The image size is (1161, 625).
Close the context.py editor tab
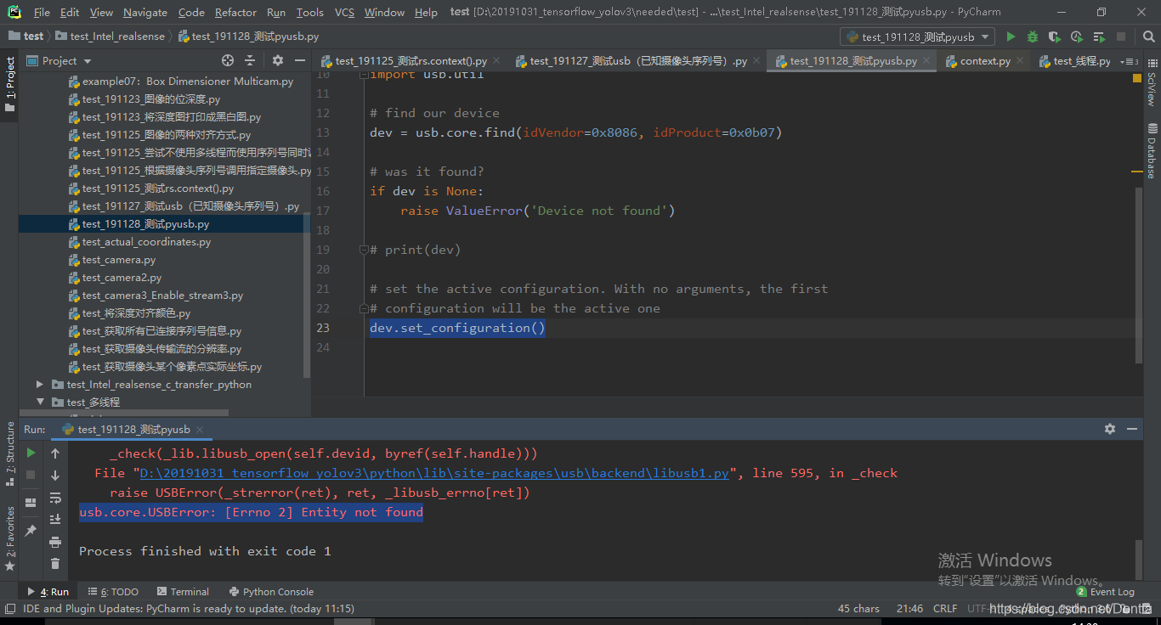(x=1021, y=61)
